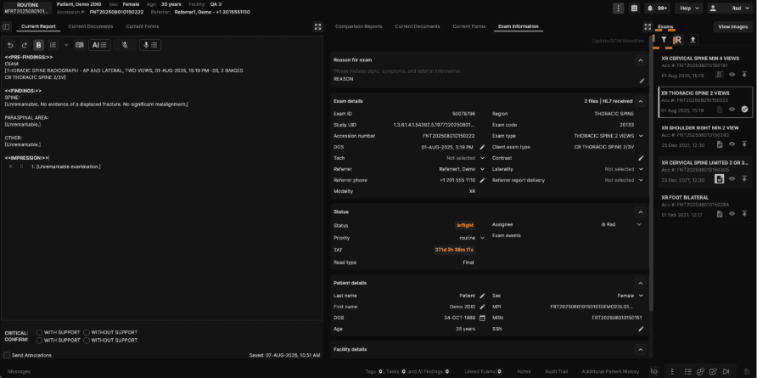Toggle the eye for XR CERVICAL SPINE MIN 4 VIEWS

click(x=732, y=75)
